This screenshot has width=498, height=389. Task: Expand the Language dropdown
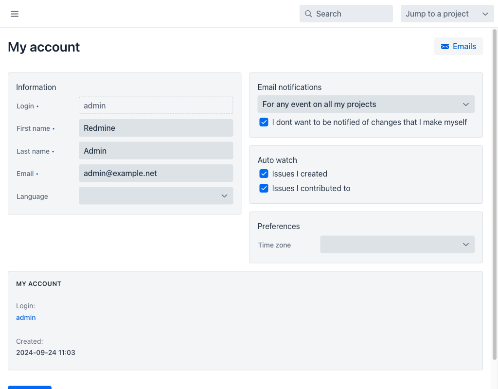156,195
